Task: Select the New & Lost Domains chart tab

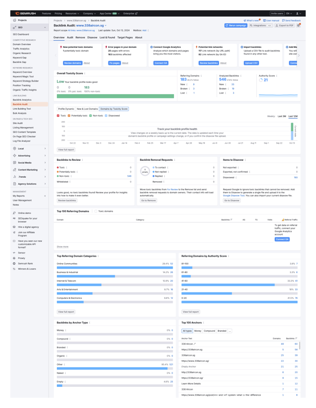Action: [87, 109]
